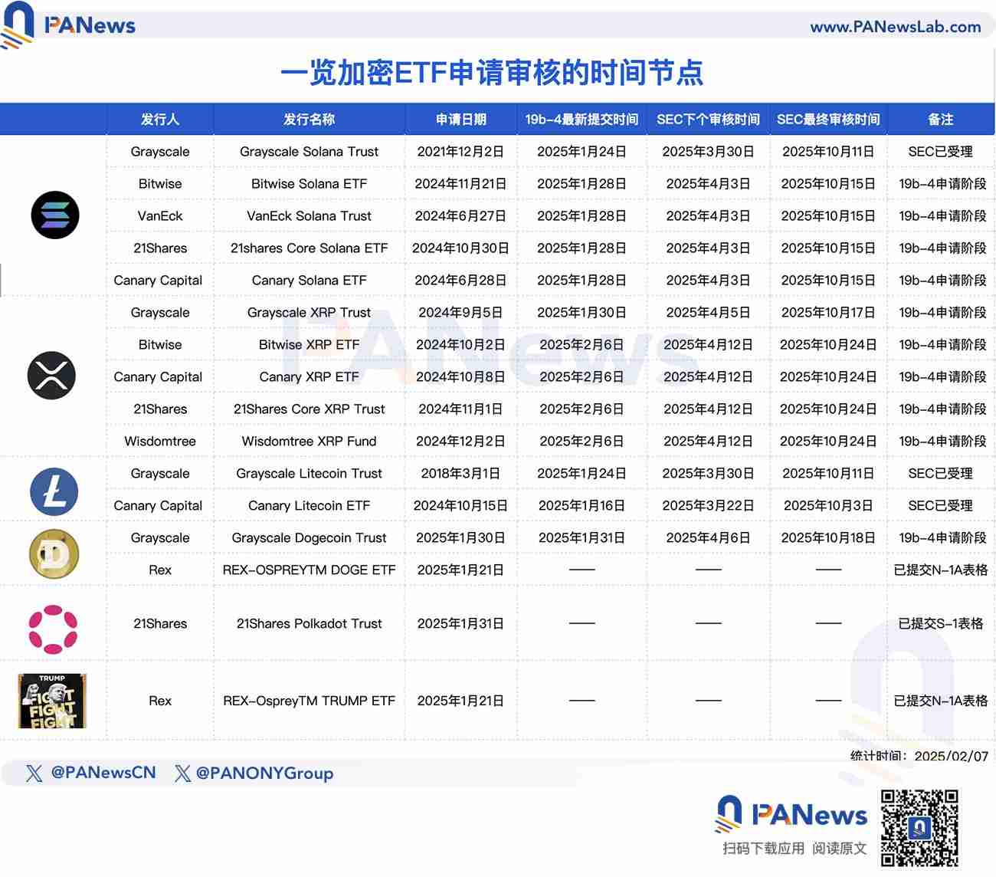
Task: Click the 统计时间 2025/02/07 text
Action: click(x=917, y=755)
